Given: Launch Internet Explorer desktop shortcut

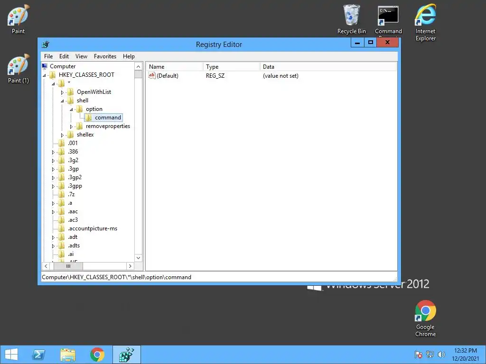Looking at the screenshot, I should (x=426, y=22).
